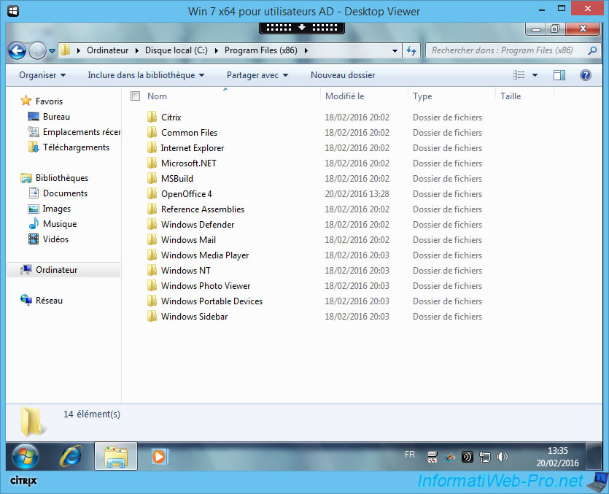Toggle the preview pane icon
The width and height of the screenshot is (609, 494).
559,75
